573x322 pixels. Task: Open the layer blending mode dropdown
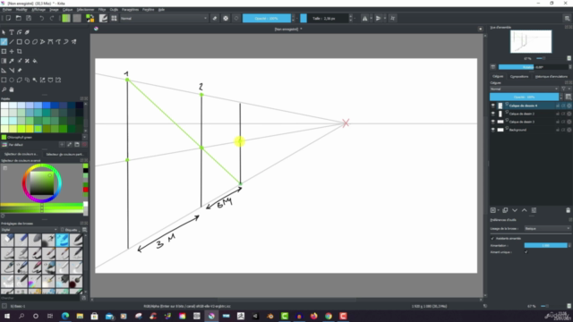click(524, 89)
